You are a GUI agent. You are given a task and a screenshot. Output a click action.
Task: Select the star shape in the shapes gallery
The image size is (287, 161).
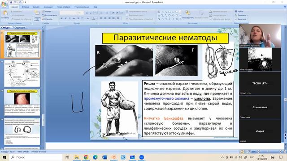point(177,19)
